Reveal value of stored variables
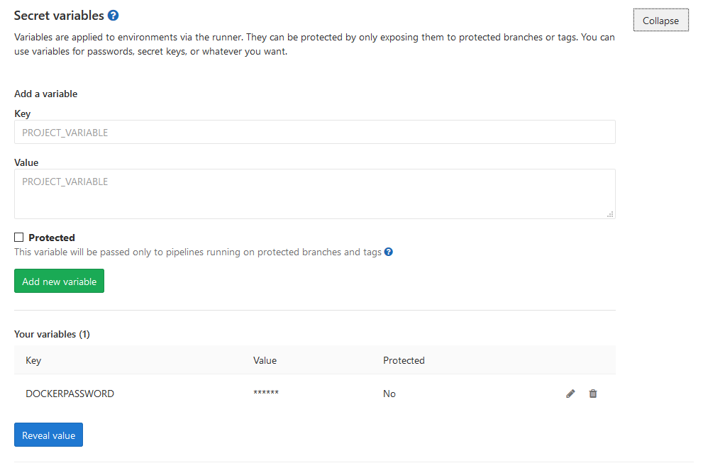Screen dimensions: 703x468 (48, 435)
